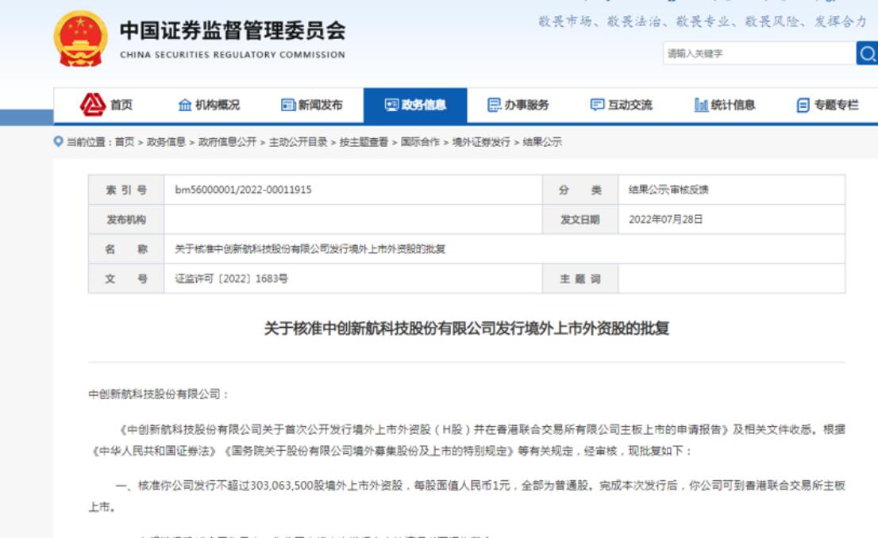Follow the 境外证券发行 breadcrumb link
878x538 pixels.
(482, 141)
